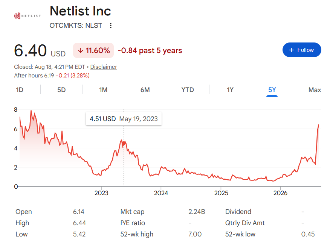This screenshot has height=250, width=330.
Task: Switch chart to 1D range
Action: [20, 90]
